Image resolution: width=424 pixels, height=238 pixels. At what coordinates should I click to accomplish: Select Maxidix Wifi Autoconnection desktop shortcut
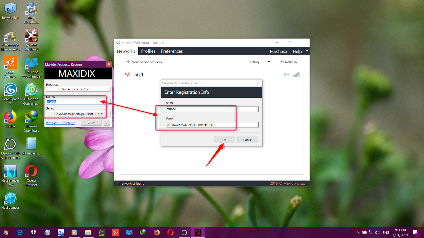[10, 149]
